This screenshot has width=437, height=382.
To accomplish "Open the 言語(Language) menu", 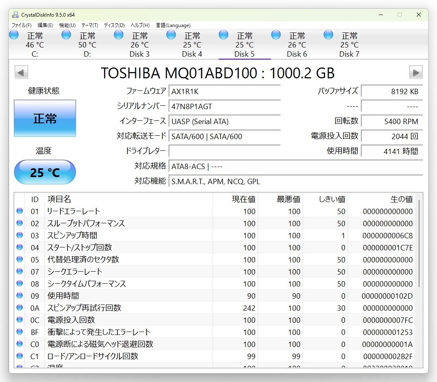I will point(173,25).
